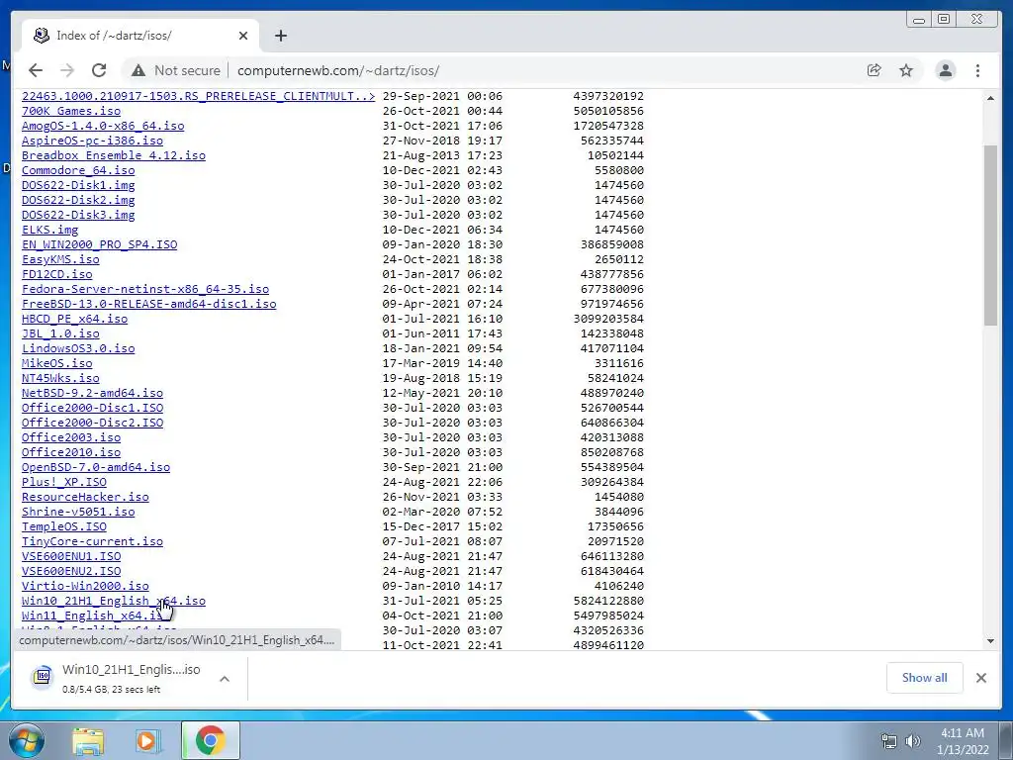Click the vertical scrollbar thumb
This screenshot has height=760, width=1013.
pyautogui.click(x=990, y=236)
